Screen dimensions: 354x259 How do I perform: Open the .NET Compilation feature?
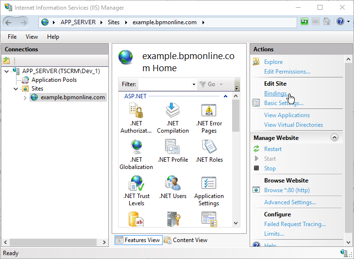tap(173, 110)
